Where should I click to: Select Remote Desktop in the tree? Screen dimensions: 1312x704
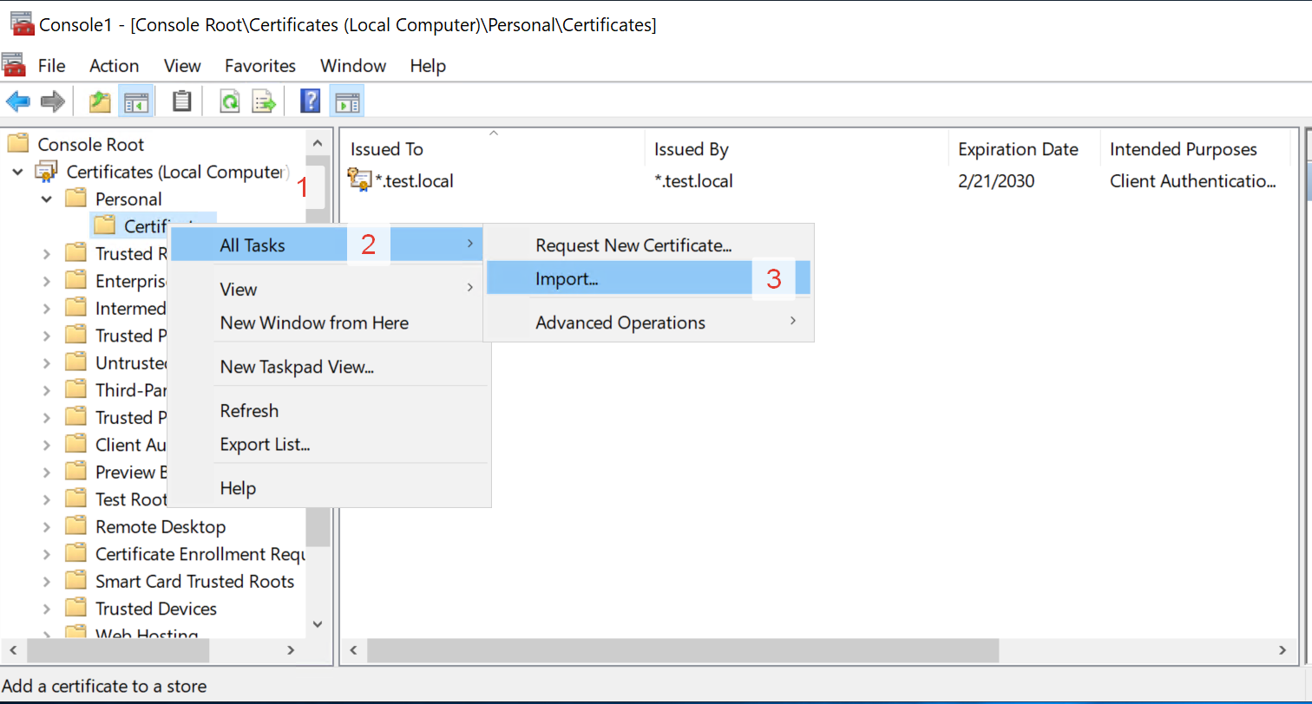pos(161,526)
